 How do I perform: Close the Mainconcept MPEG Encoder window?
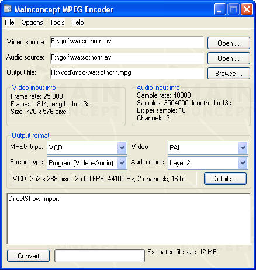click(x=247, y=9)
